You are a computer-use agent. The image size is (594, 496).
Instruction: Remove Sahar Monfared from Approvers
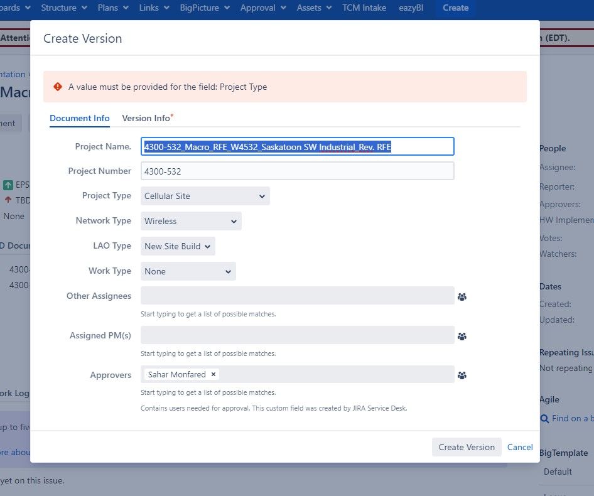click(213, 374)
